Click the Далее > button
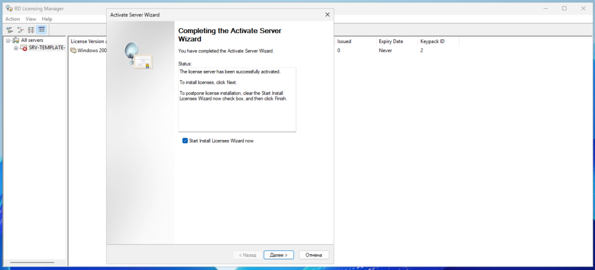Viewport: 595px width, 270px height. click(279, 255)
